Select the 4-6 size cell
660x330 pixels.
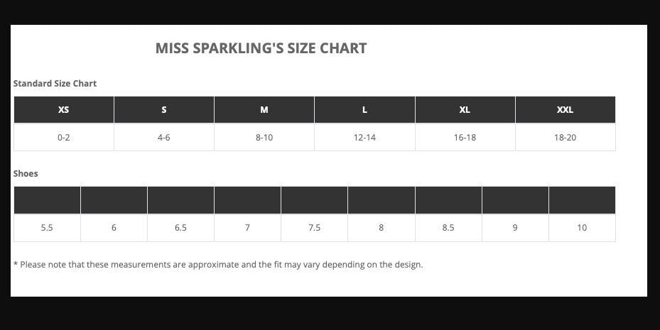(x=163, y=137)
